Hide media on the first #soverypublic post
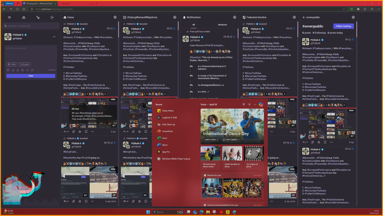Image resolution: width=383 pixels, height=216 pixels. tap(351, 111)
